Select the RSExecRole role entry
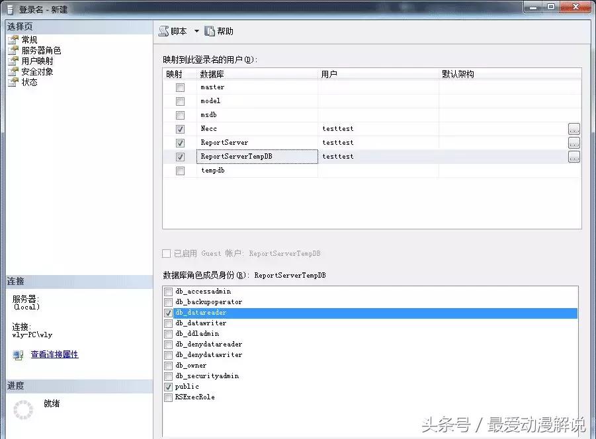Image resolution: width=596 pixels, height=439 pixels. pyautogui.click(x=194, y=397)
